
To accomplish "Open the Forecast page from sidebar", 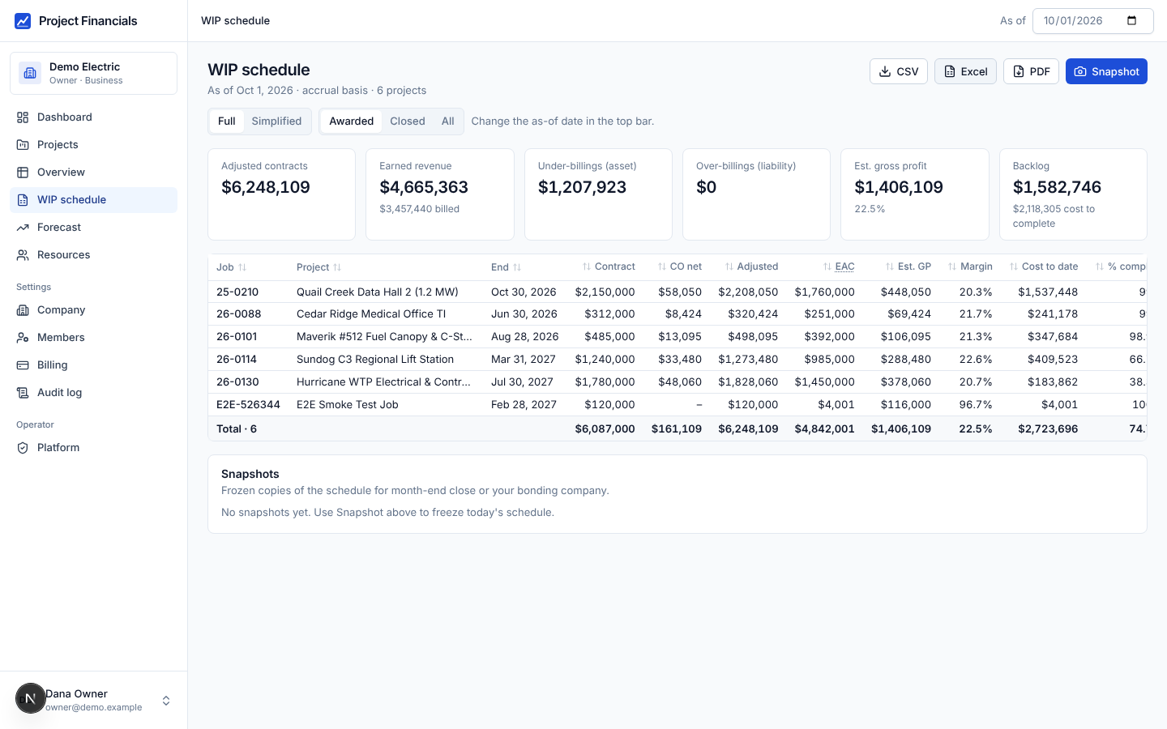I will [93, 228].
